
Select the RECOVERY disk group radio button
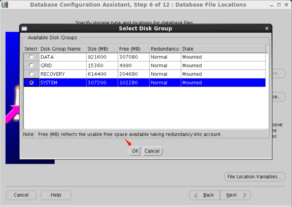pos(31,74)
